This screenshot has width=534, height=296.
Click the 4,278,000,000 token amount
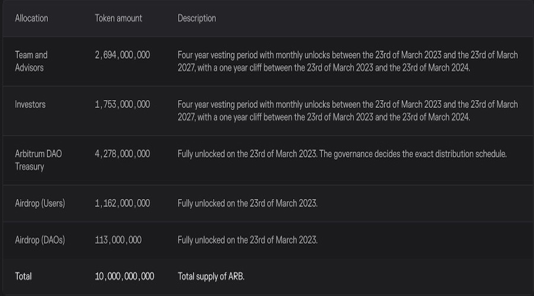pyautogui.click(x=122, y=154)
